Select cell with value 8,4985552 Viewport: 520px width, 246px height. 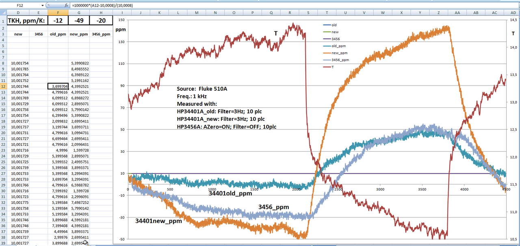(79, 69)
